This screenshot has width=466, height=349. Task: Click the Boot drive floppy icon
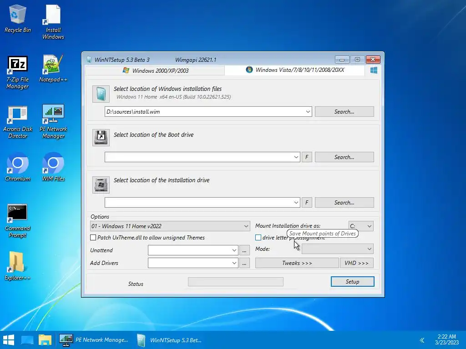[101, 138]
